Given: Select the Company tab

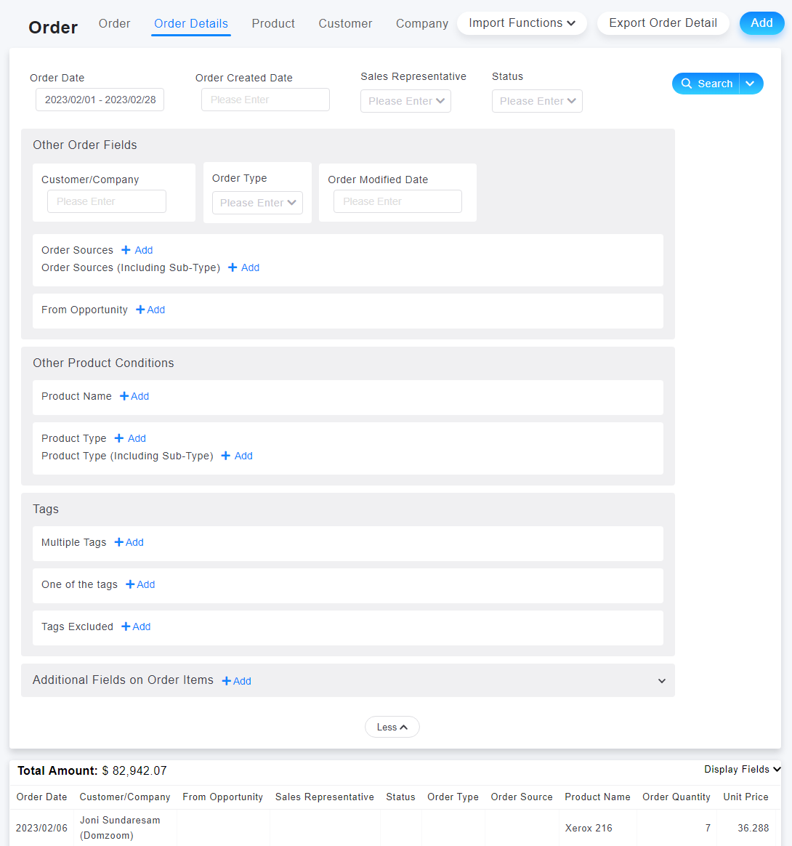Looking at the screenshot, I should 422,24.
